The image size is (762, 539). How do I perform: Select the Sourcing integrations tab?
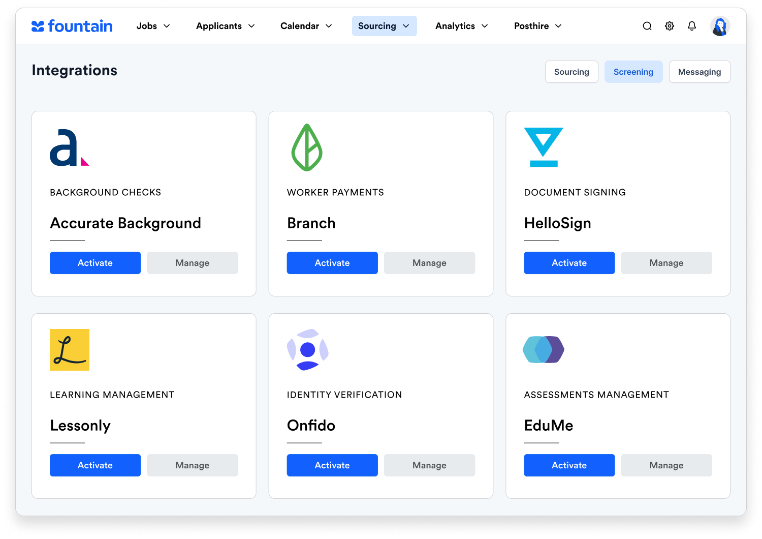point(571,72)
